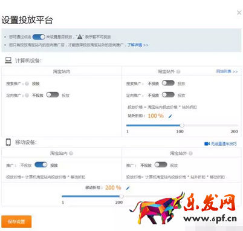Click help icon next to mobile 淘宝站内
Screen dimensions: 243x231
pos(71,154)
